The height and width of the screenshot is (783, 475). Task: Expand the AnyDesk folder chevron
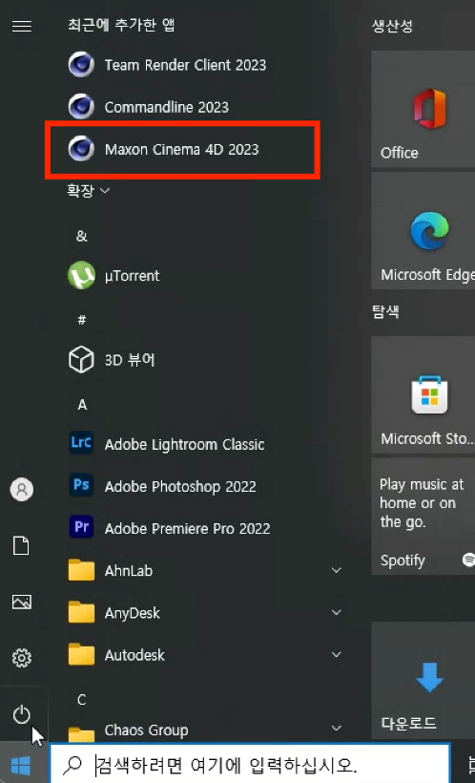337,612
